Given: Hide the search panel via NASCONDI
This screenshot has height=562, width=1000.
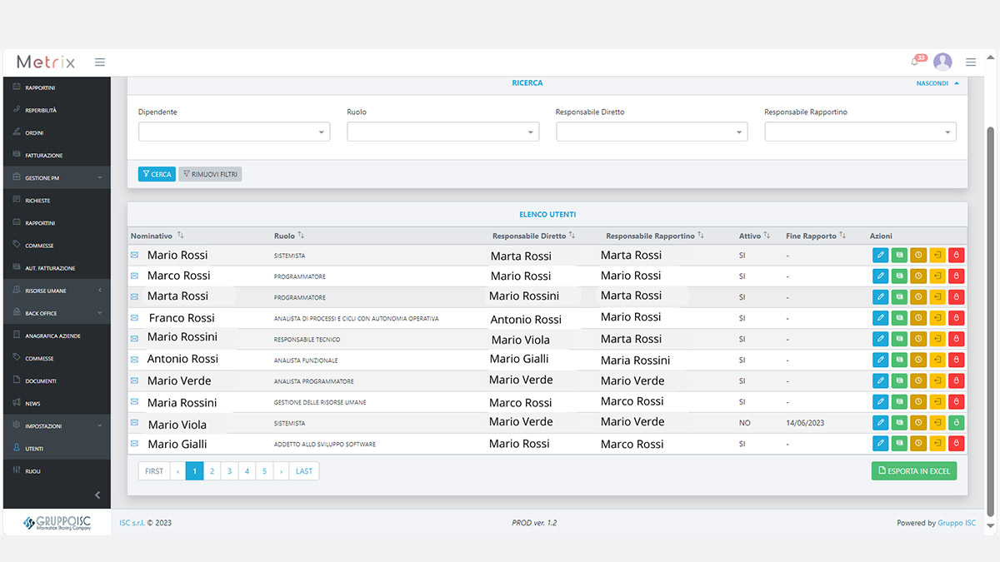Looking at the screenshot, I should coord(937,83).
